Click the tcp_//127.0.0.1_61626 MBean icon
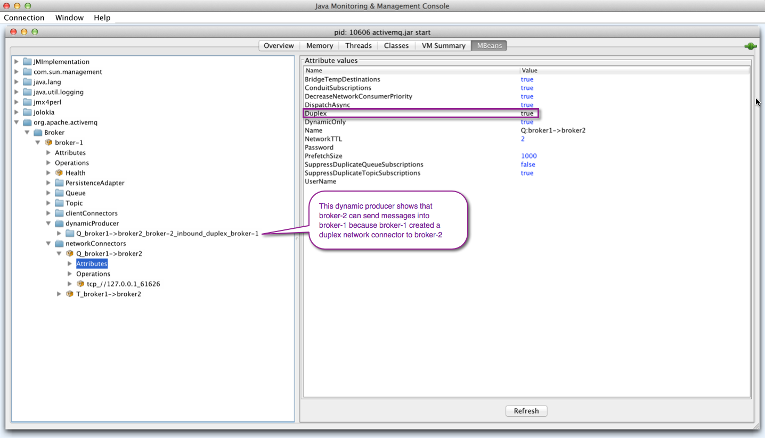This screenshot has height=438, width=765. 80,284
